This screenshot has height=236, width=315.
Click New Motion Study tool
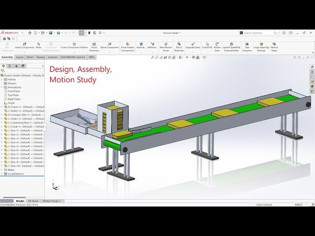click(166, 47)
